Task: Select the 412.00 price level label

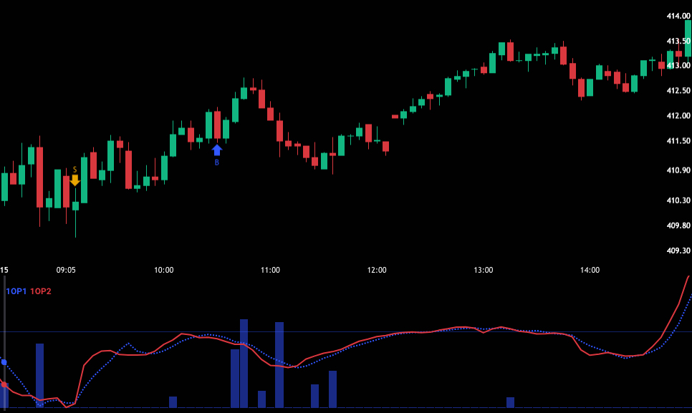Action: tap(678, 116)
